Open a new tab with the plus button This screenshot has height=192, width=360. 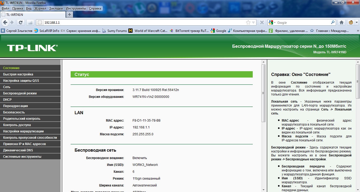[x=70, y=15]
